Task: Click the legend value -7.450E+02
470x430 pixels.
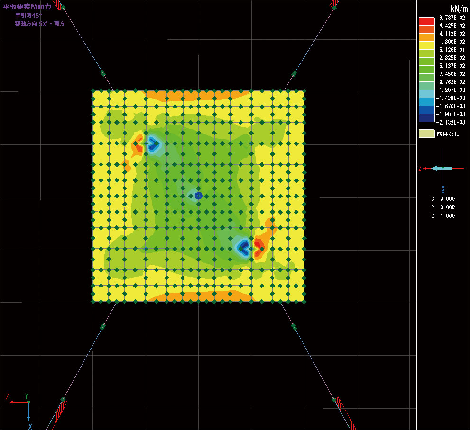Action: point(451,74)
